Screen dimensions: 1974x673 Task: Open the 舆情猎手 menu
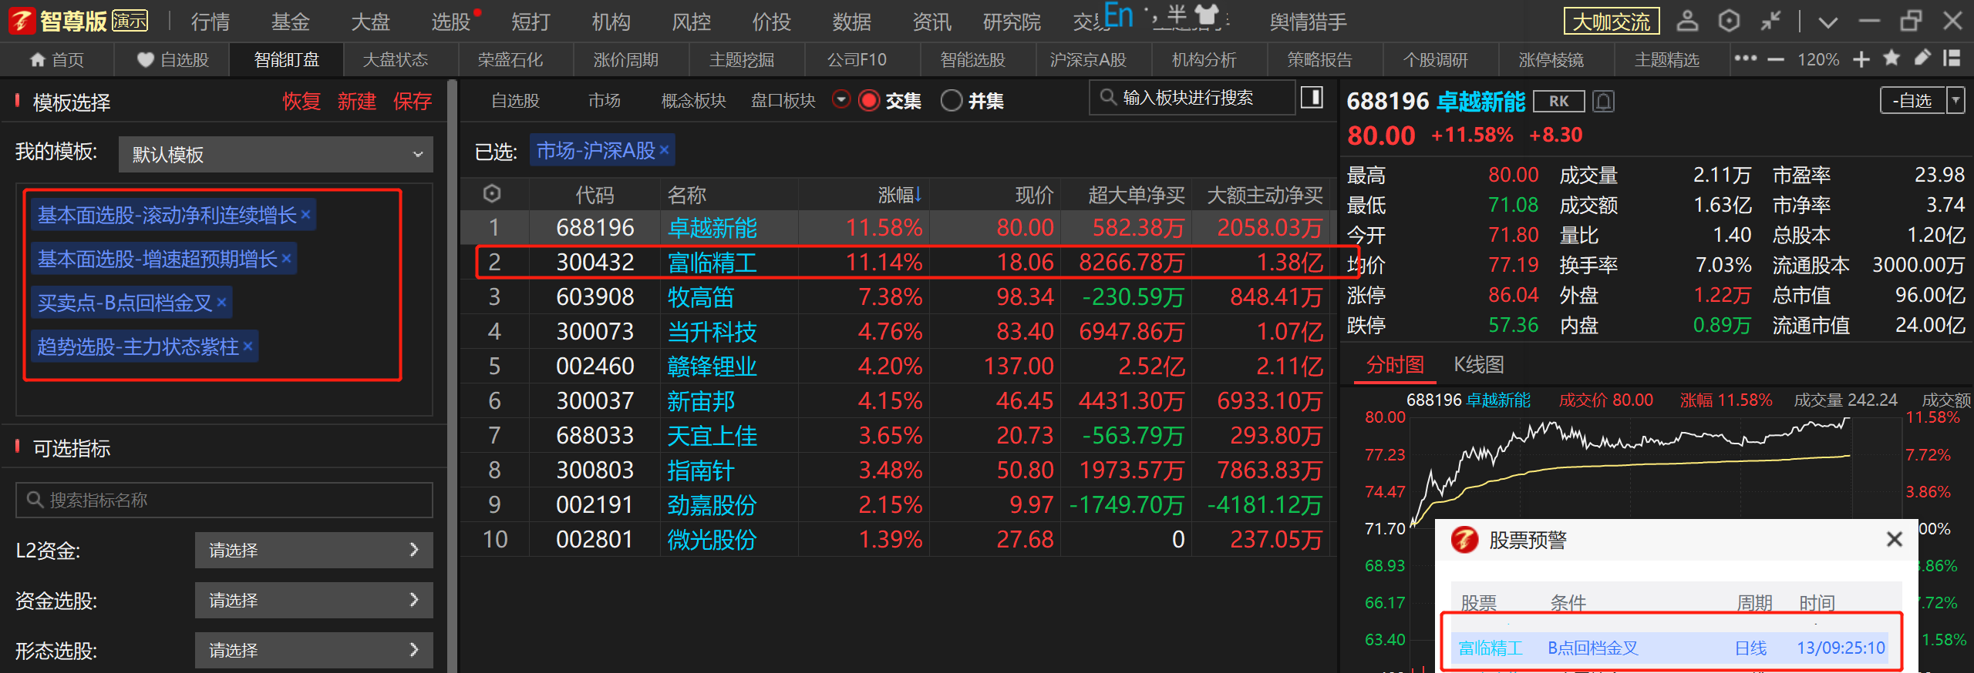1309,22
